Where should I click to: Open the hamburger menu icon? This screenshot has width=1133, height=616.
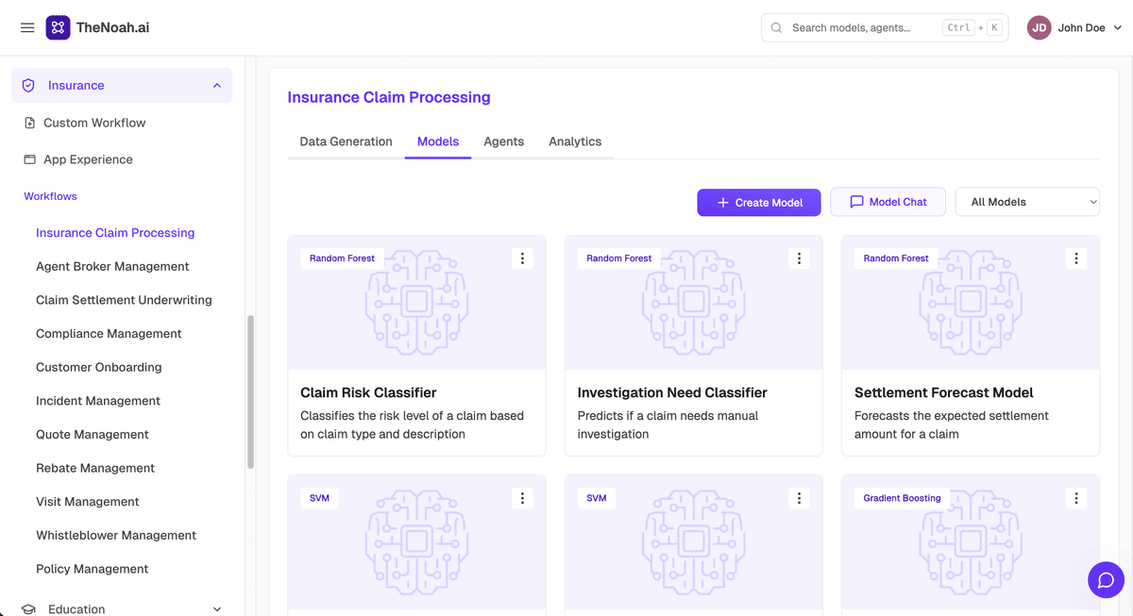tap(27, 27)
